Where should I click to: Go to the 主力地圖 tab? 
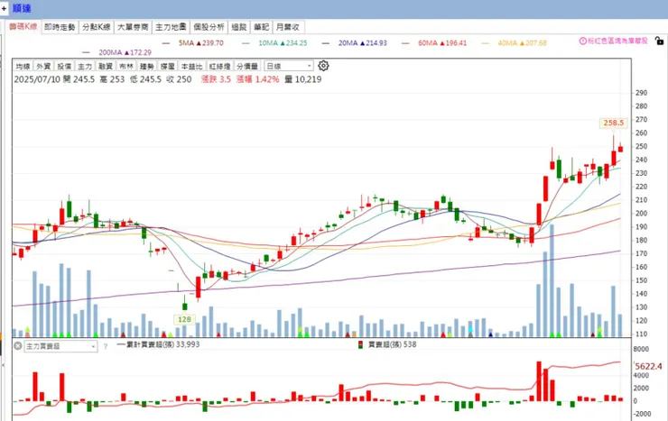click(171, 27)
